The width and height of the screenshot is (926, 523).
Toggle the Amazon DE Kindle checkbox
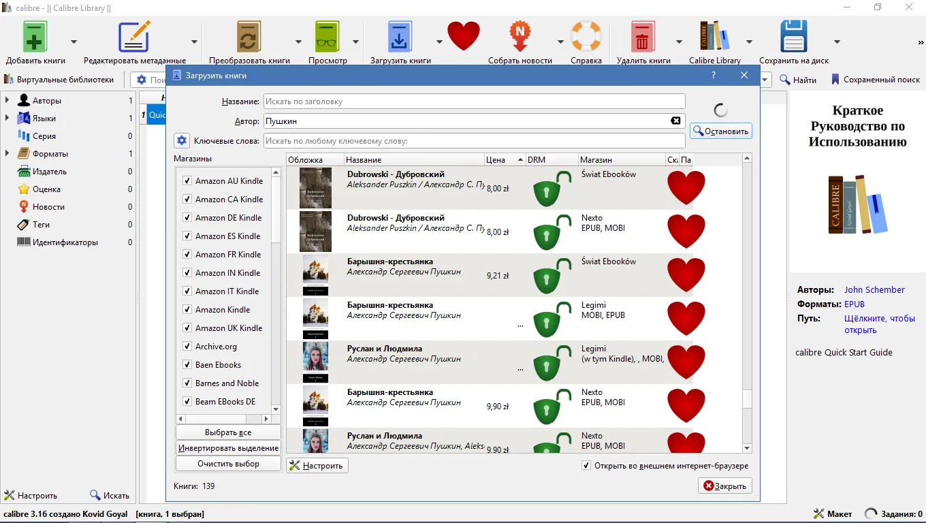(x=187, y=218)
